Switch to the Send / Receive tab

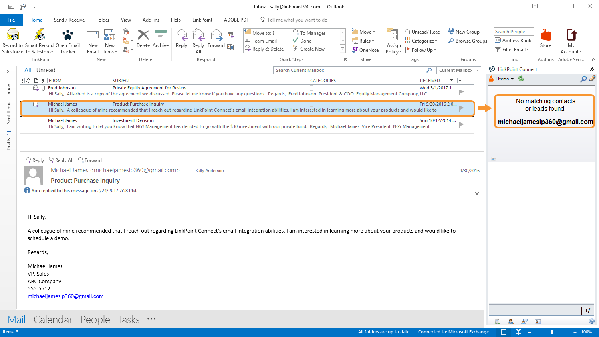(69, 20)
